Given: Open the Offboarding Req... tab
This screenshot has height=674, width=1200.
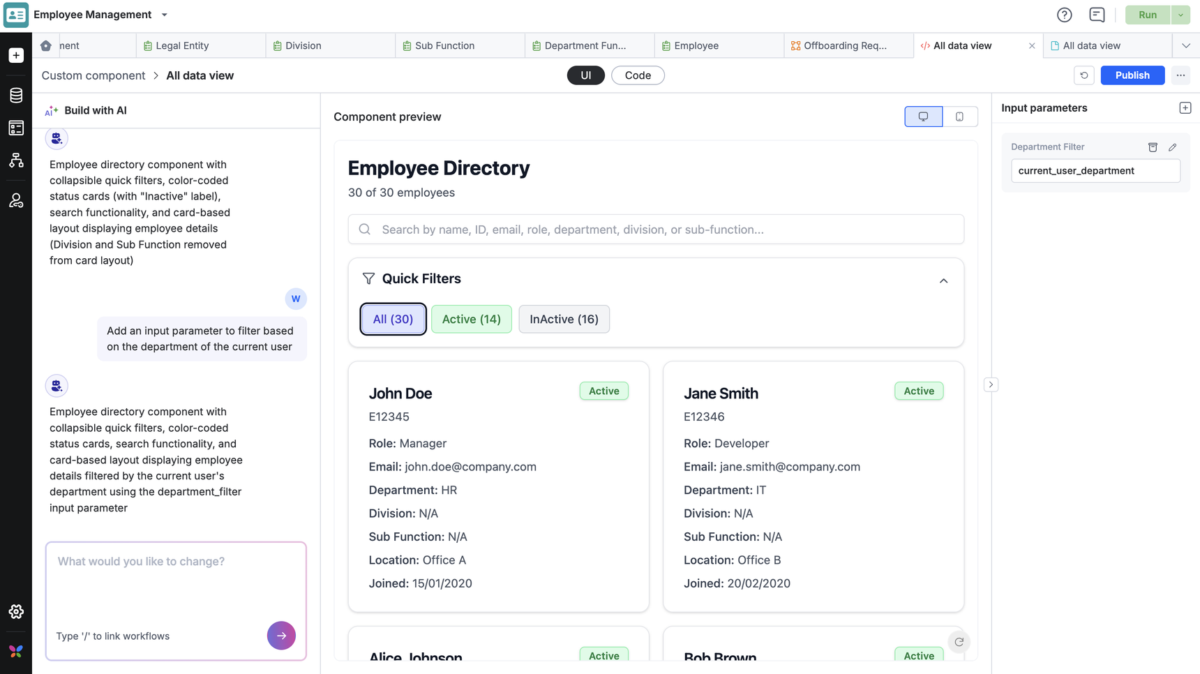Looking at the screenshot, I should 844,45.
